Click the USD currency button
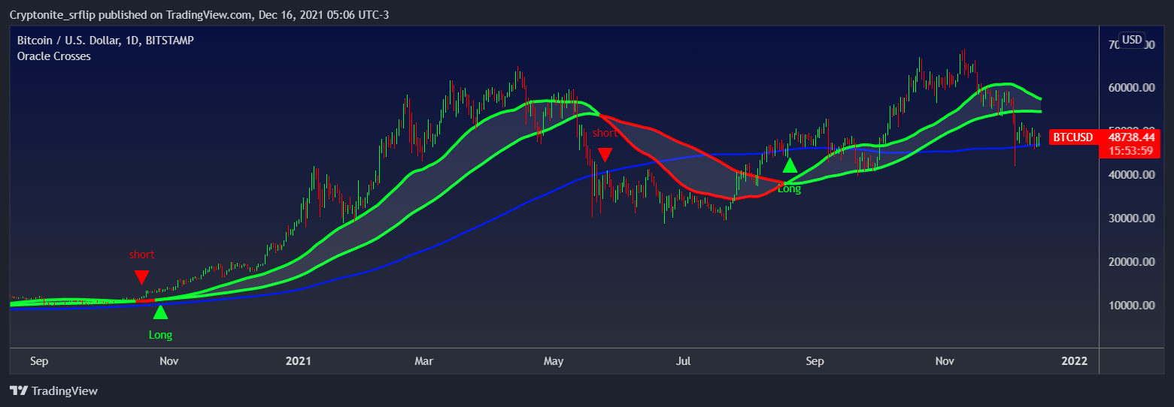The width and height of the screenshot is (1174, 407). click(x=1131, y=40)
